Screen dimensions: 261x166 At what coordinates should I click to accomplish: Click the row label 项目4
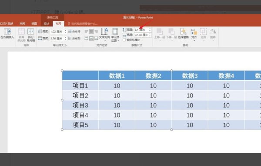coord(80,115)
